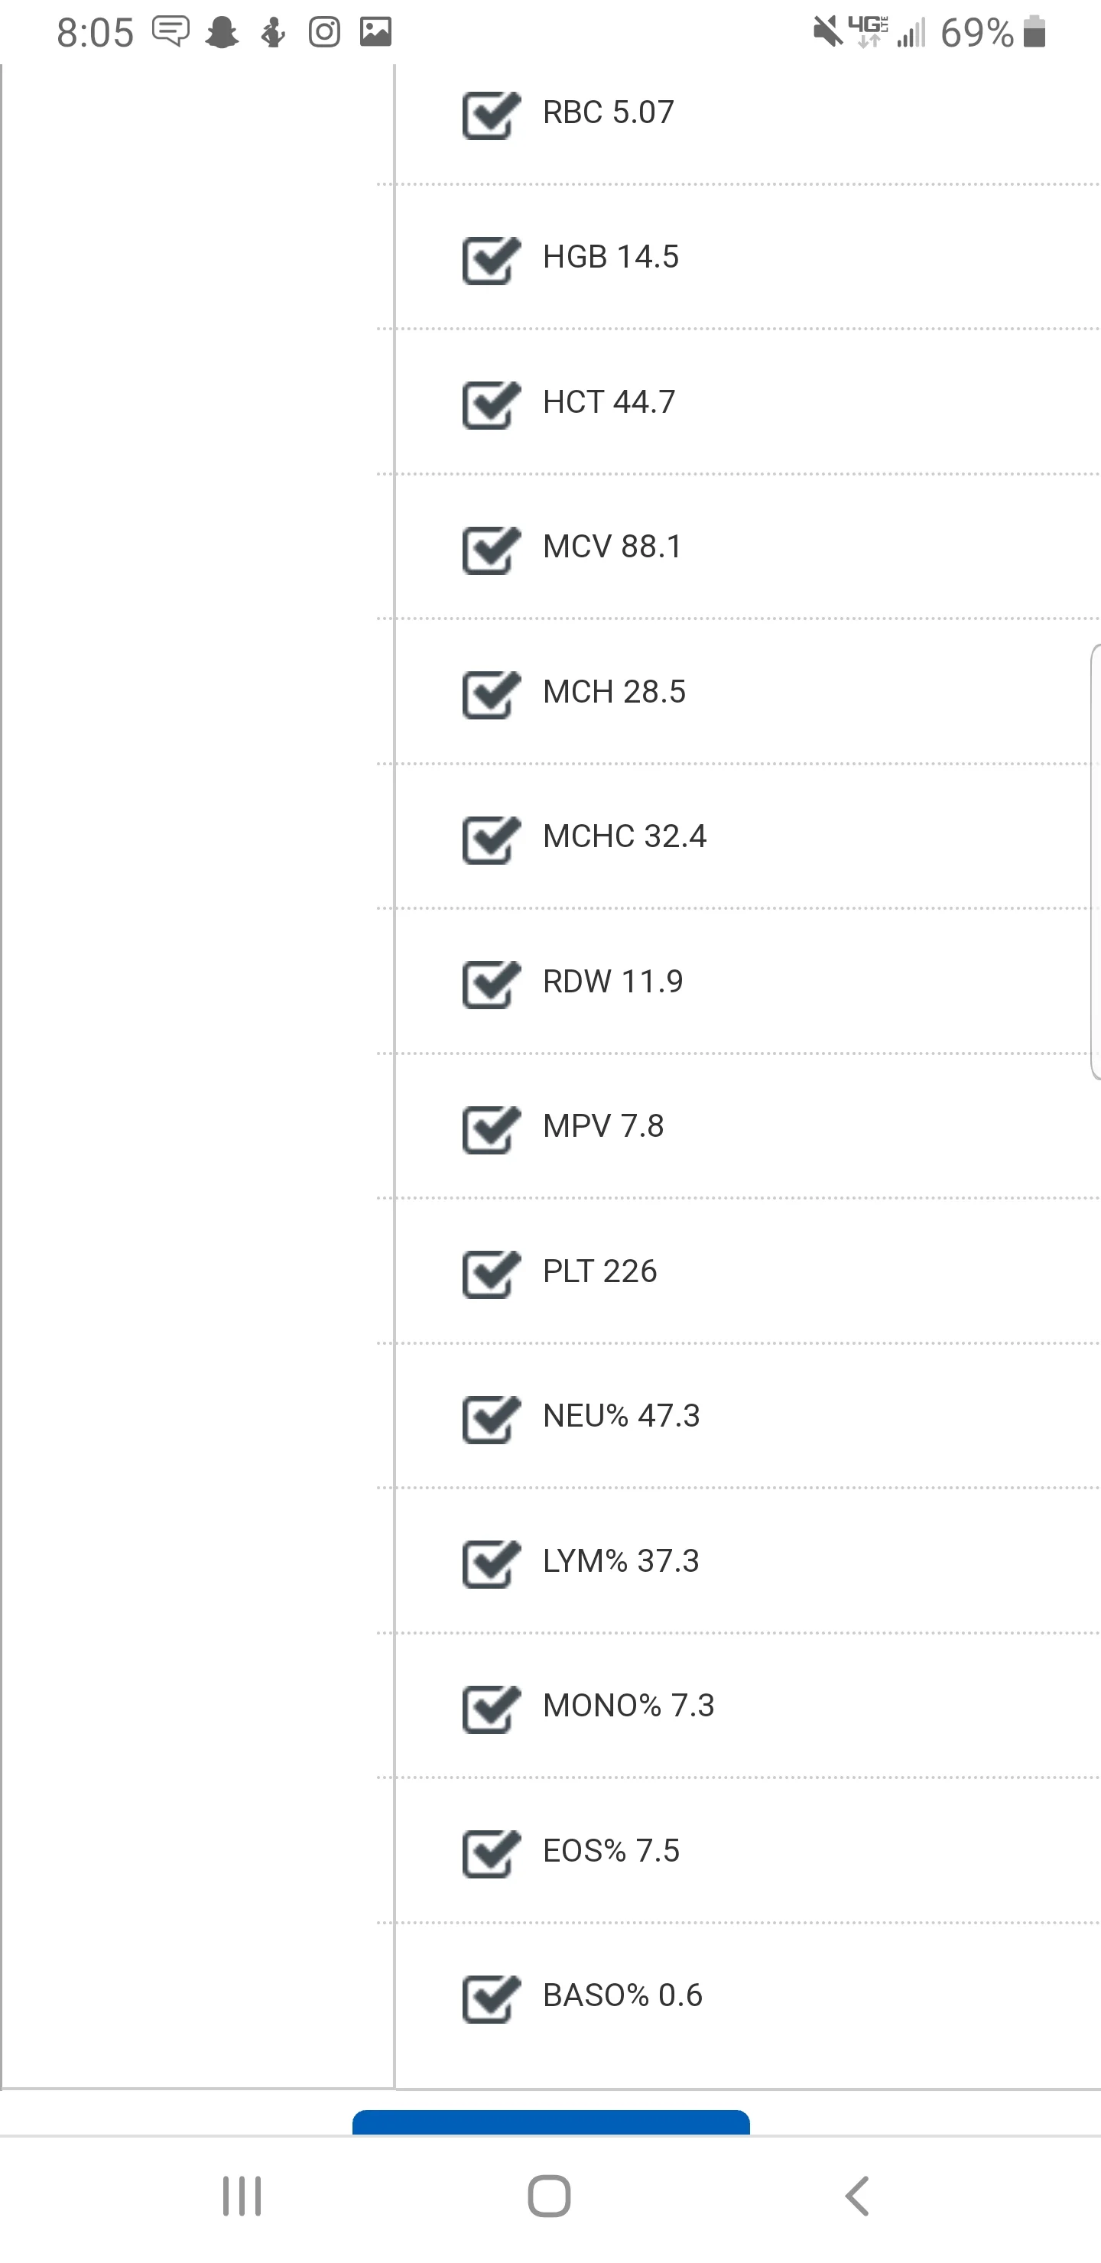Image resolution: width=1101 pixels, height=2263 pixels.
Task: Toggle the MCHC 32.4 checkbox
Action: pos(490,840)
